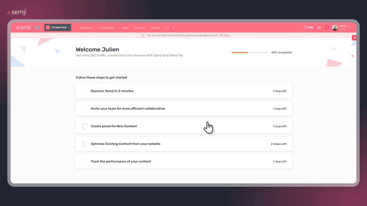Click the progress circle for Track the performance

pyautogui.click(x=85, y=161)
